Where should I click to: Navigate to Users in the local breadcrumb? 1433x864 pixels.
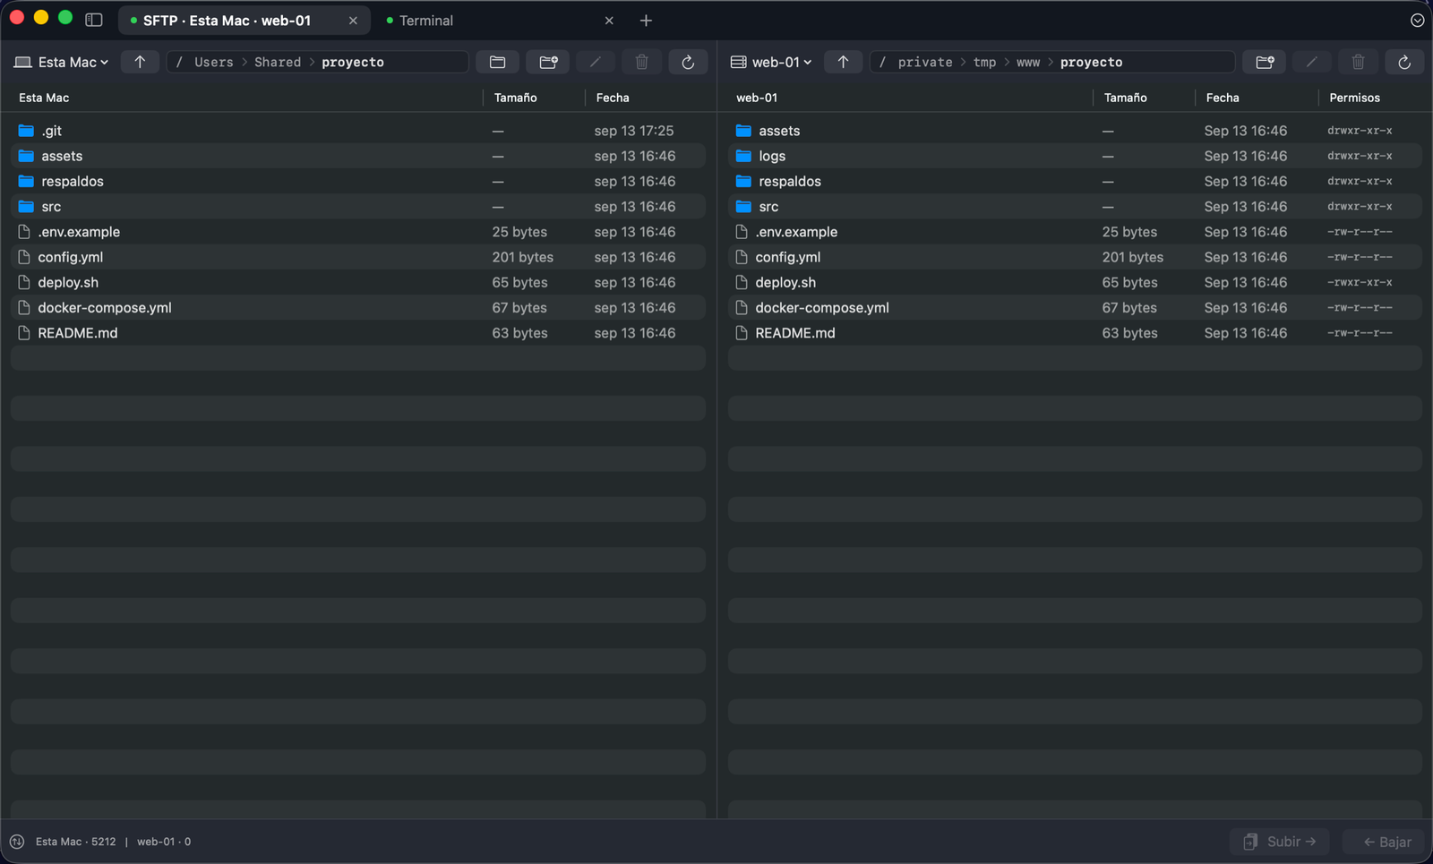[x=214, y=62]
